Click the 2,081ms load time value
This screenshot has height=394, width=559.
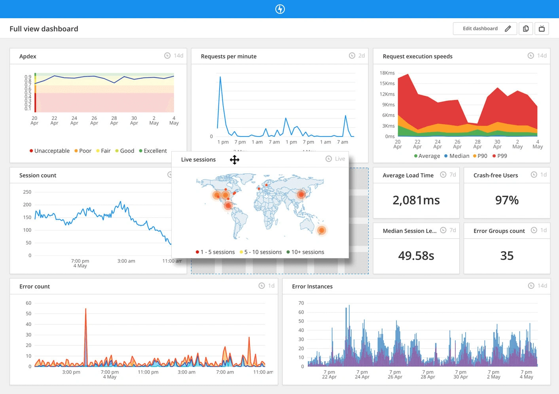click(x=416, y=200)
